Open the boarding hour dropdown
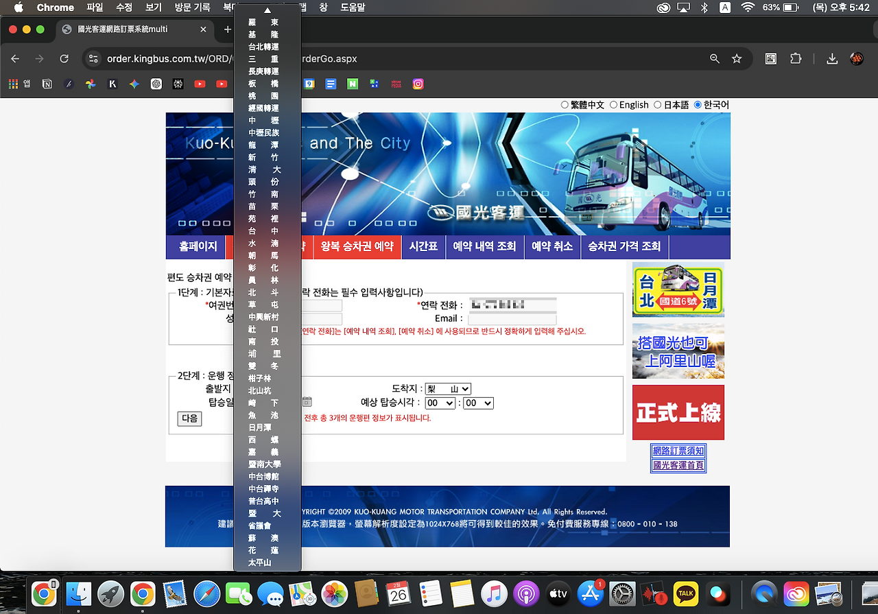 pos(440,403)
